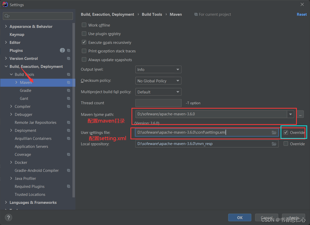The height and width of the screenshot is (225, 310).
Task: Click the Local repository path field
Action: pyautogui.click(x=207, y=144)
